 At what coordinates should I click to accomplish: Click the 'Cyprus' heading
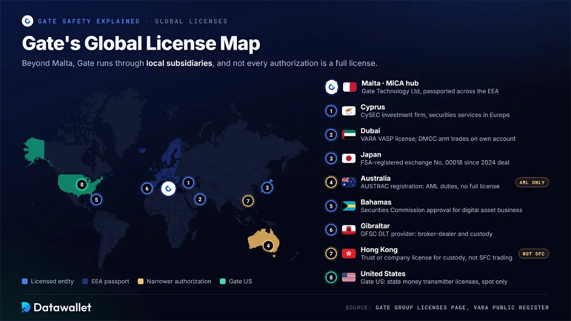coord(373,107)
